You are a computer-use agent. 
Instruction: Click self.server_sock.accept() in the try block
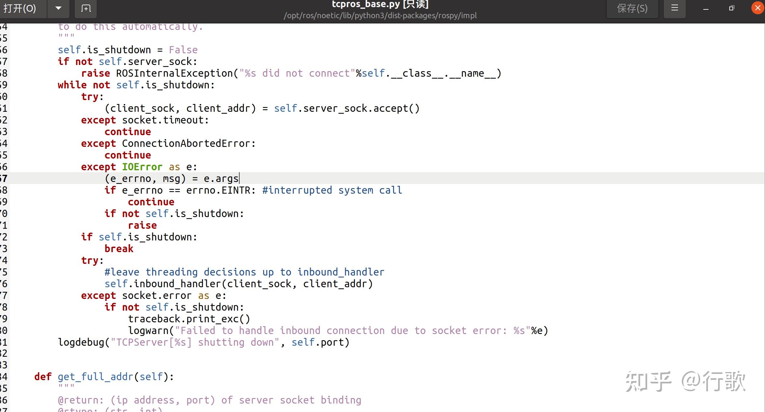346,108
